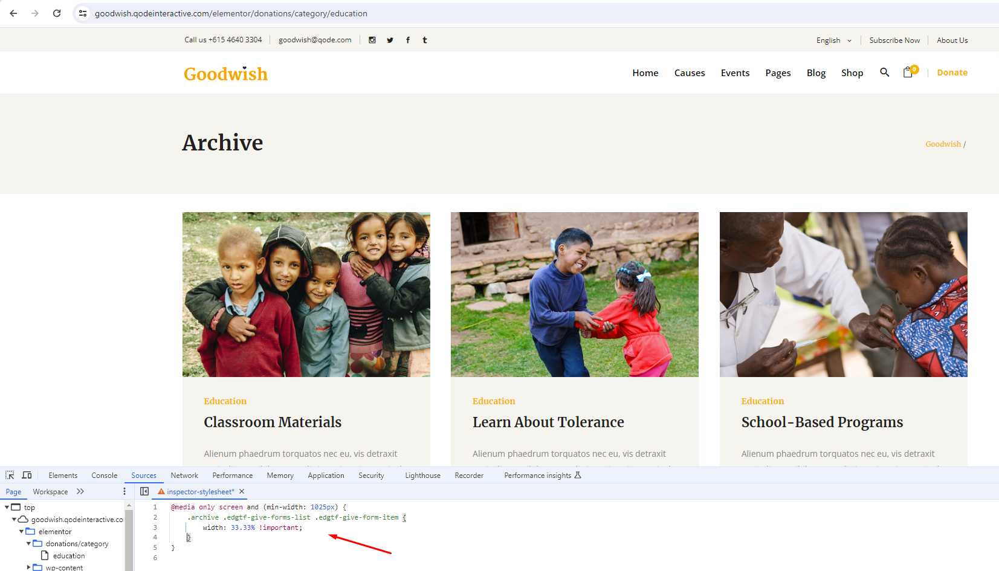Open the Instagram social icon
999x571 pixels.
(x=372, y=40)
